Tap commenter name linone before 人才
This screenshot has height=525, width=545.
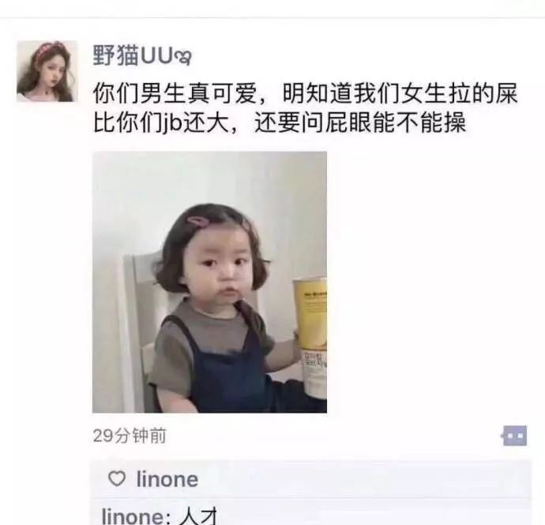pos(133,516)
